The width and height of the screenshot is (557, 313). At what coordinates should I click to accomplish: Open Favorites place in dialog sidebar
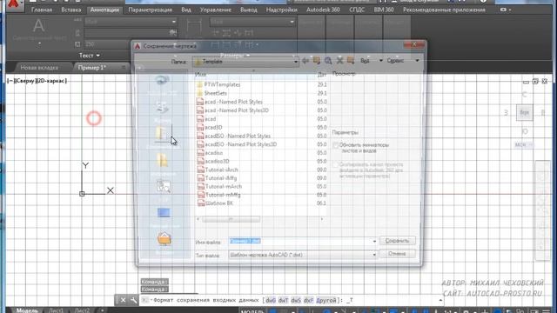coord(163,163)
